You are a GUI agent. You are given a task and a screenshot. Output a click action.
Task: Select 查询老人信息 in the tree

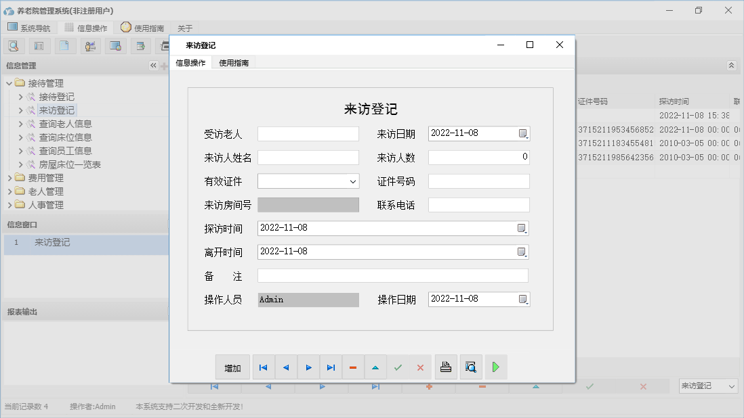65,124
